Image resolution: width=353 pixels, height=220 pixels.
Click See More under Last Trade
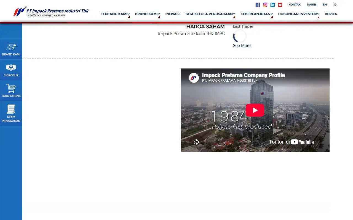click(x=242, y=46)
